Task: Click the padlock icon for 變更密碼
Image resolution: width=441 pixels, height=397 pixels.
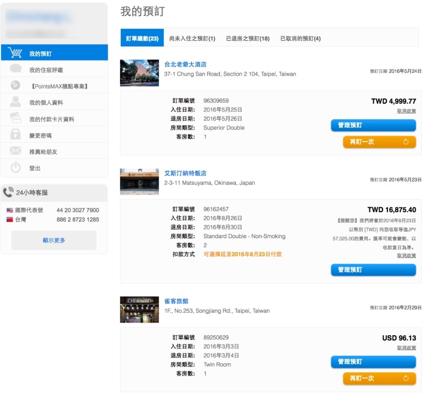Action: coord(15,135)
